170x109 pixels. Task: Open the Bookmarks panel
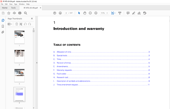tap(3, 26)
